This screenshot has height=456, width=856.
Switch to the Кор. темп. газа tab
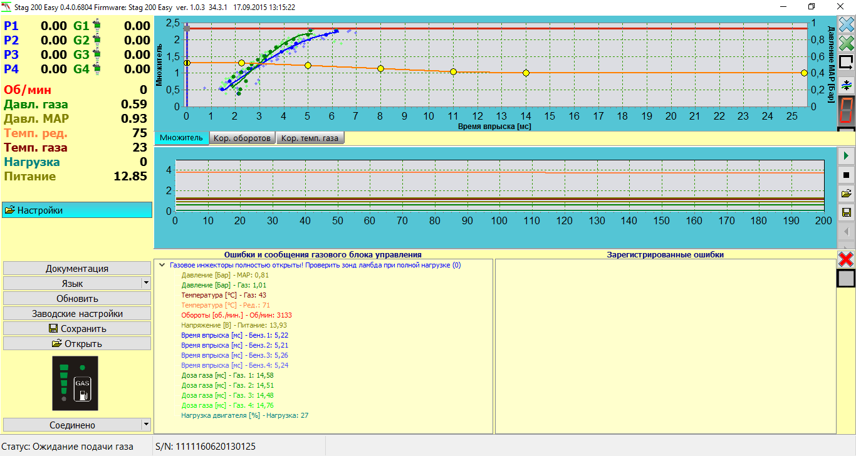(x=311, y=138)
